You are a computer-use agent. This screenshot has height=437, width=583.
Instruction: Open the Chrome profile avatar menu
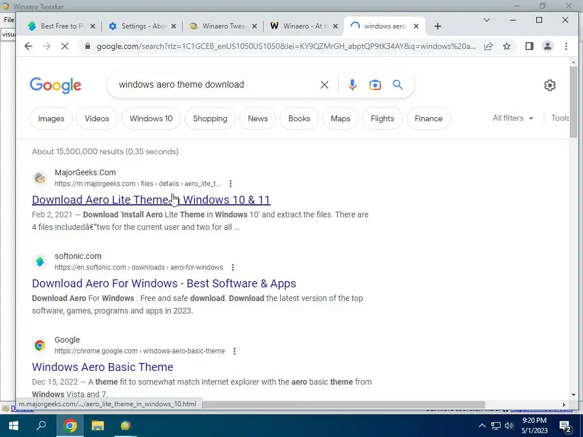548,46
